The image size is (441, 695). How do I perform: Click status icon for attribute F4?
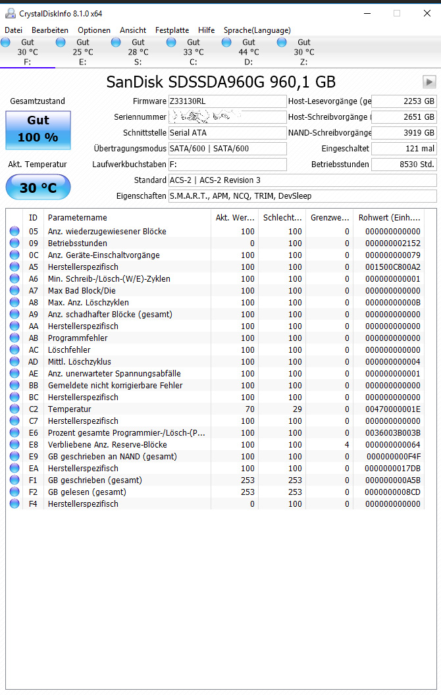(14, 503)
